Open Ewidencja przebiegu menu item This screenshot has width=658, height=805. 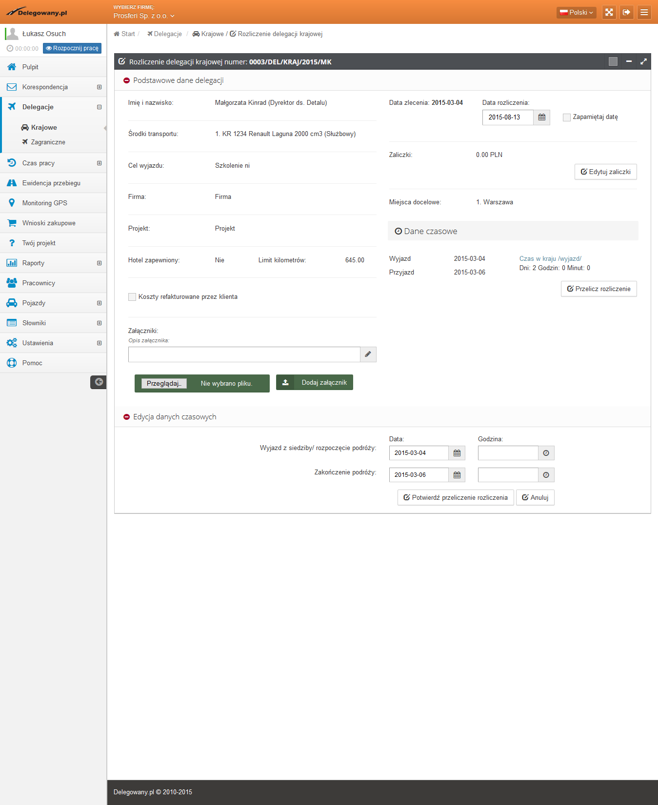[x=51, y=183]
